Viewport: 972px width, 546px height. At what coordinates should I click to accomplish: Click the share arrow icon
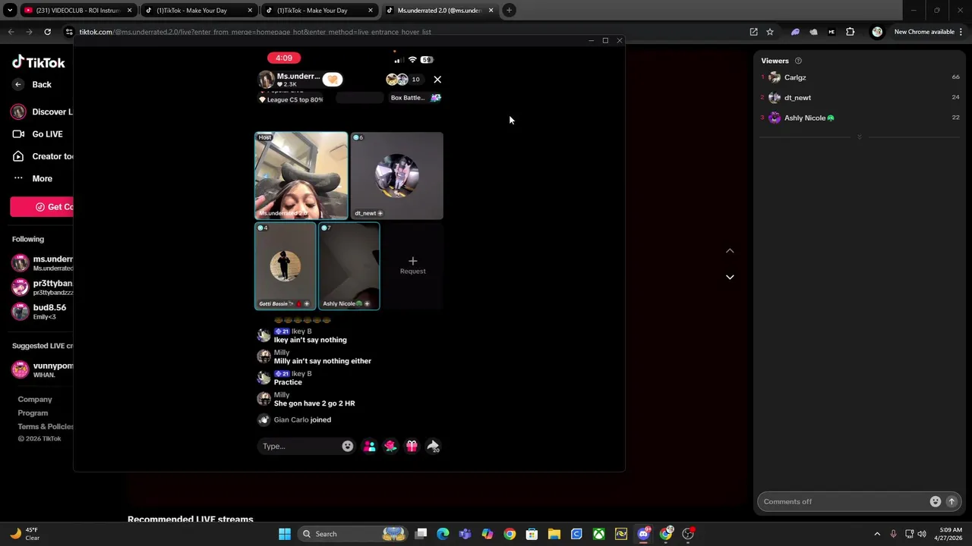point(434,447)
